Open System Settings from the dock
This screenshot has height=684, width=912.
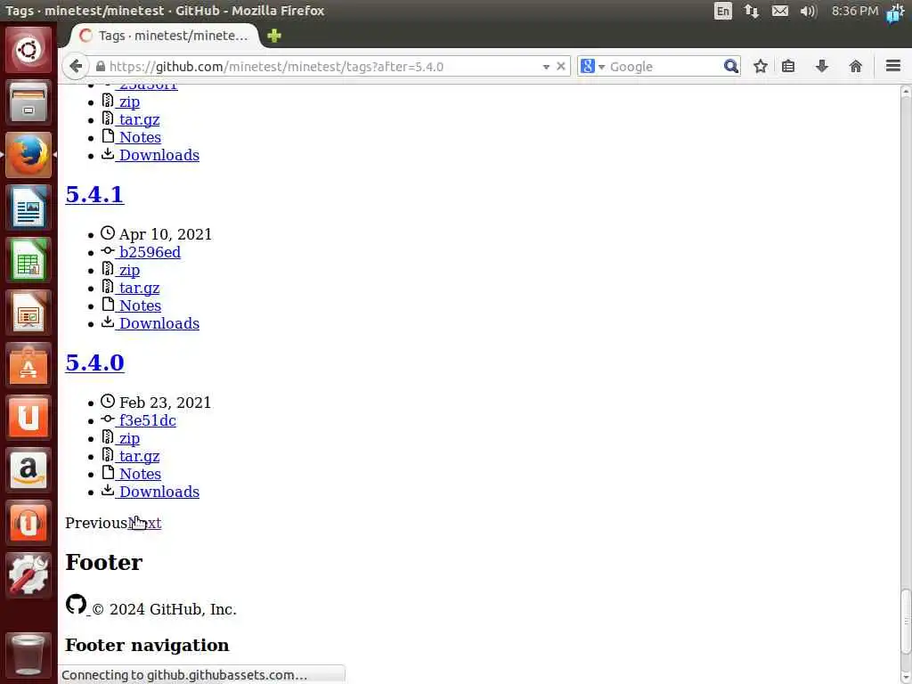(28, 574)
